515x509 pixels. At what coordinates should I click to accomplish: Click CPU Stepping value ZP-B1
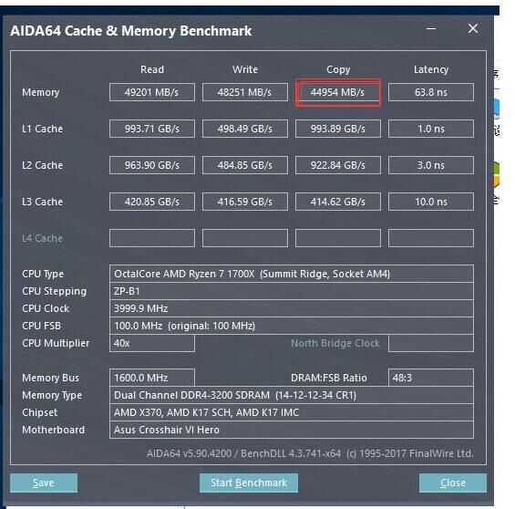click(x=292, y=292)
